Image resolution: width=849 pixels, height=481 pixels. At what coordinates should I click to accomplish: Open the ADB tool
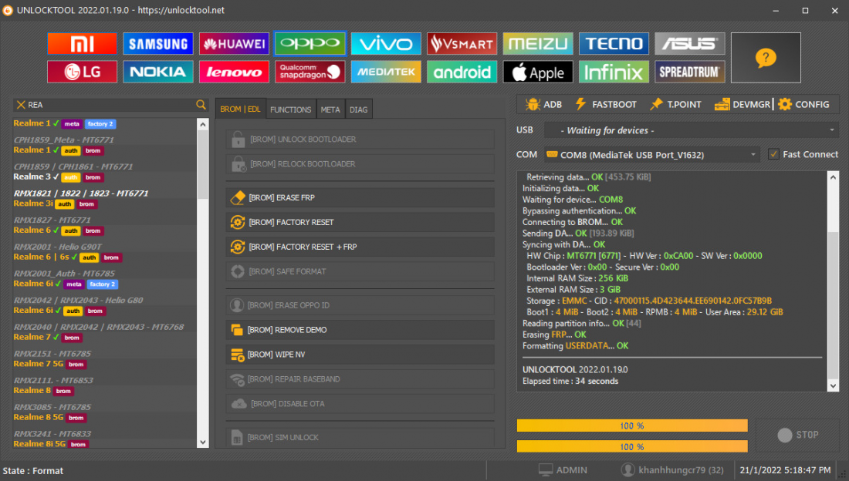(x=543, y=104)
